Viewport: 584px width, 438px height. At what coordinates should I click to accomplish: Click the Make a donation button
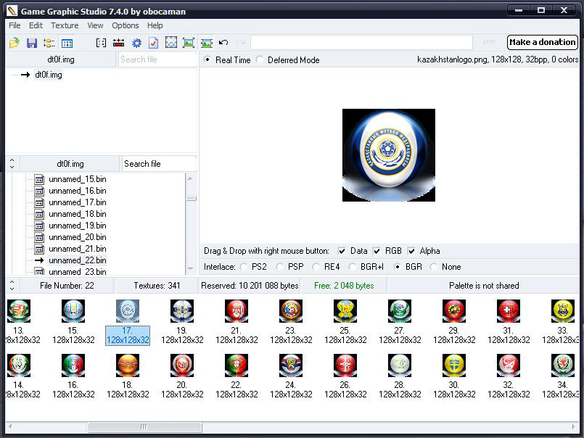(543, 42)
